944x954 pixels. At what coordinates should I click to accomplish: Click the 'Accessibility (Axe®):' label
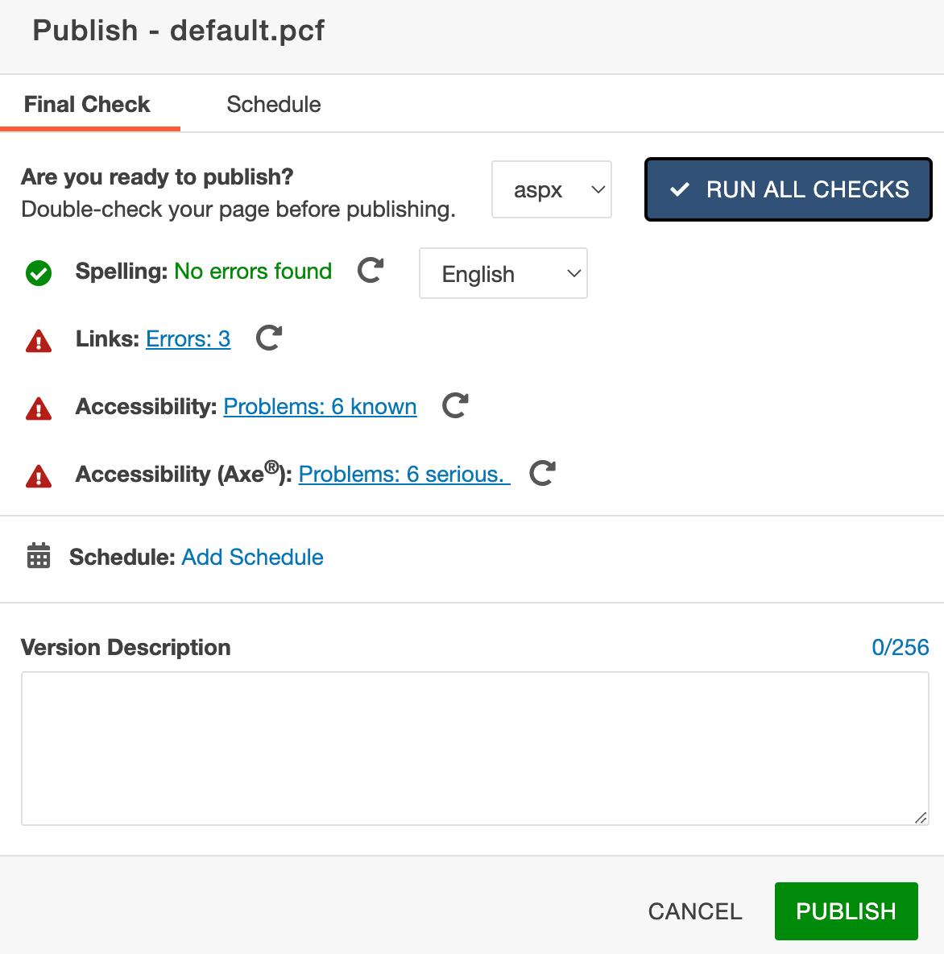(184, 473)
